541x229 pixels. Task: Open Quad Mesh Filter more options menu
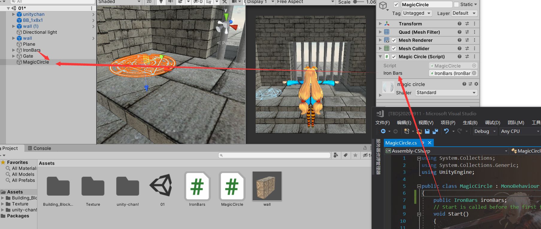tap(475, 32)
